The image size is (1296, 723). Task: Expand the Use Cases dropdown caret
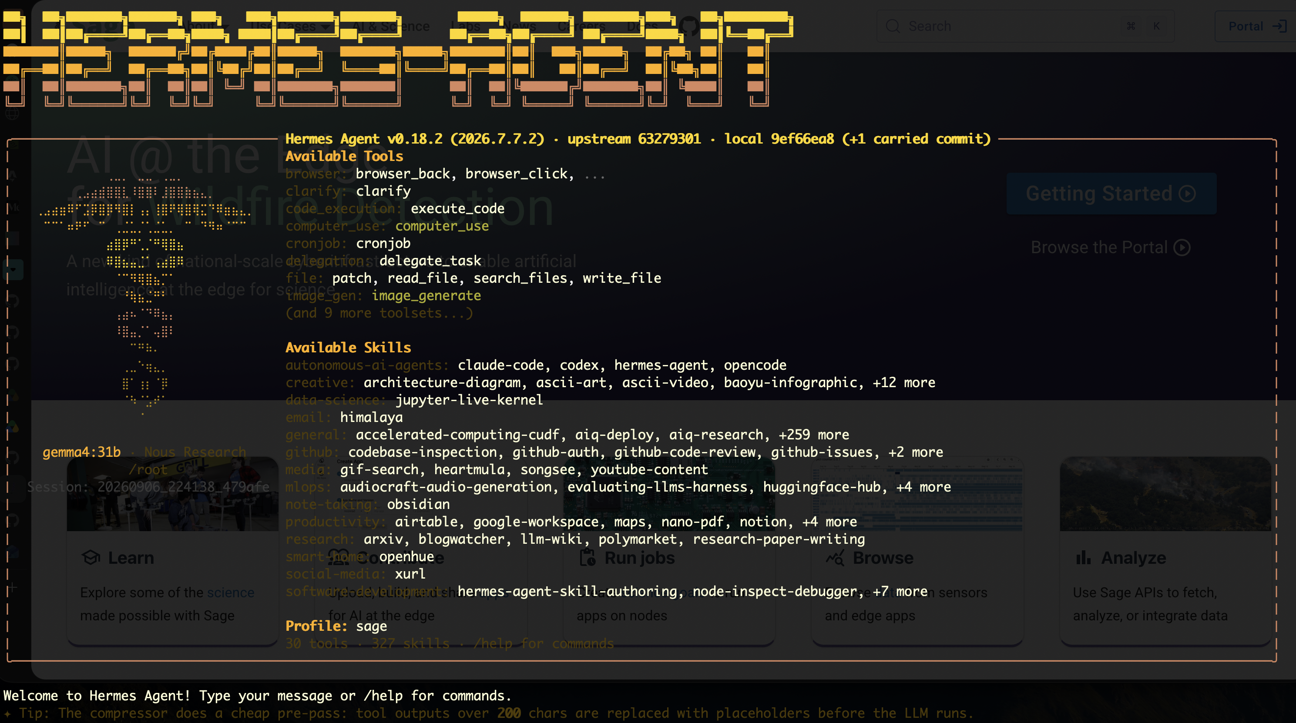[x=326, y=26]
